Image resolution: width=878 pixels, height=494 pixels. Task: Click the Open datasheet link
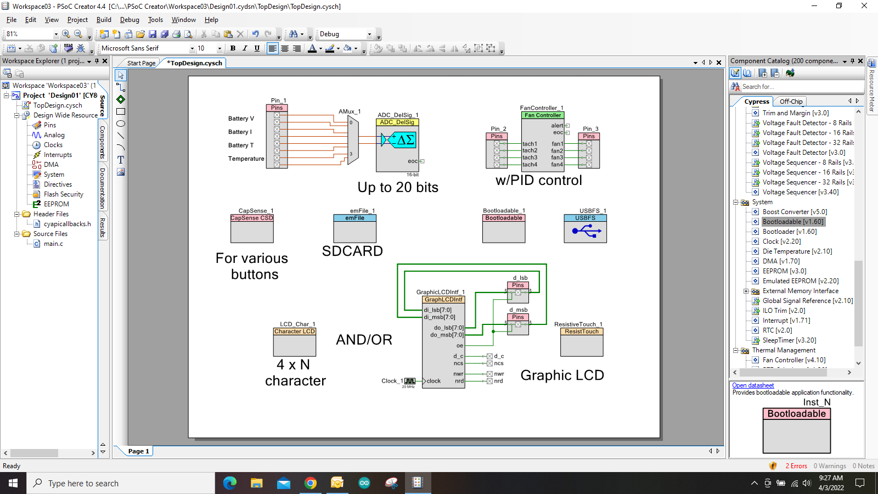[x=753, y=385]
